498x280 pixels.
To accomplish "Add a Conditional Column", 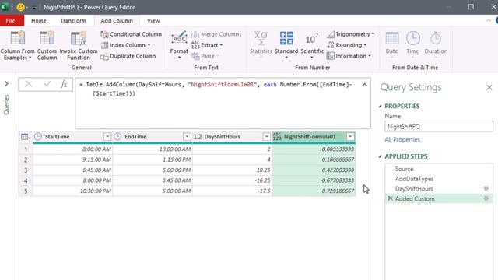I will point(132,34).
